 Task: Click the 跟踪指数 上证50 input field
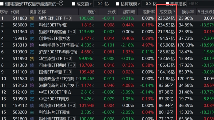click(x=200, y=4)
